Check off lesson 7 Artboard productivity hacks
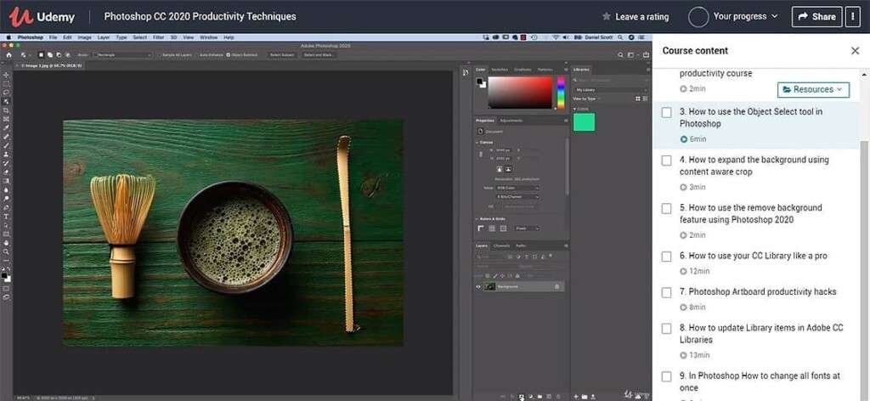 [x=666, y=293]
